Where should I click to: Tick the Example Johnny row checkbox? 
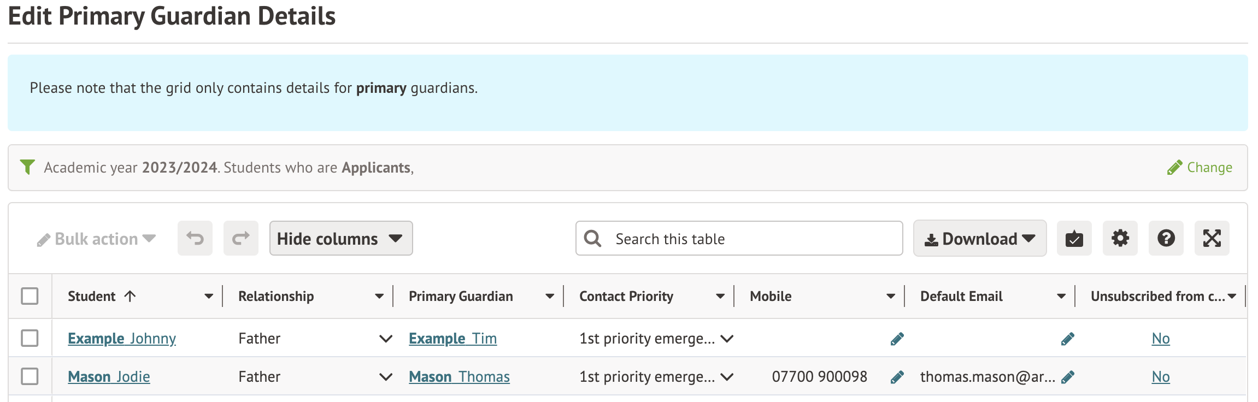pos(30,338)
